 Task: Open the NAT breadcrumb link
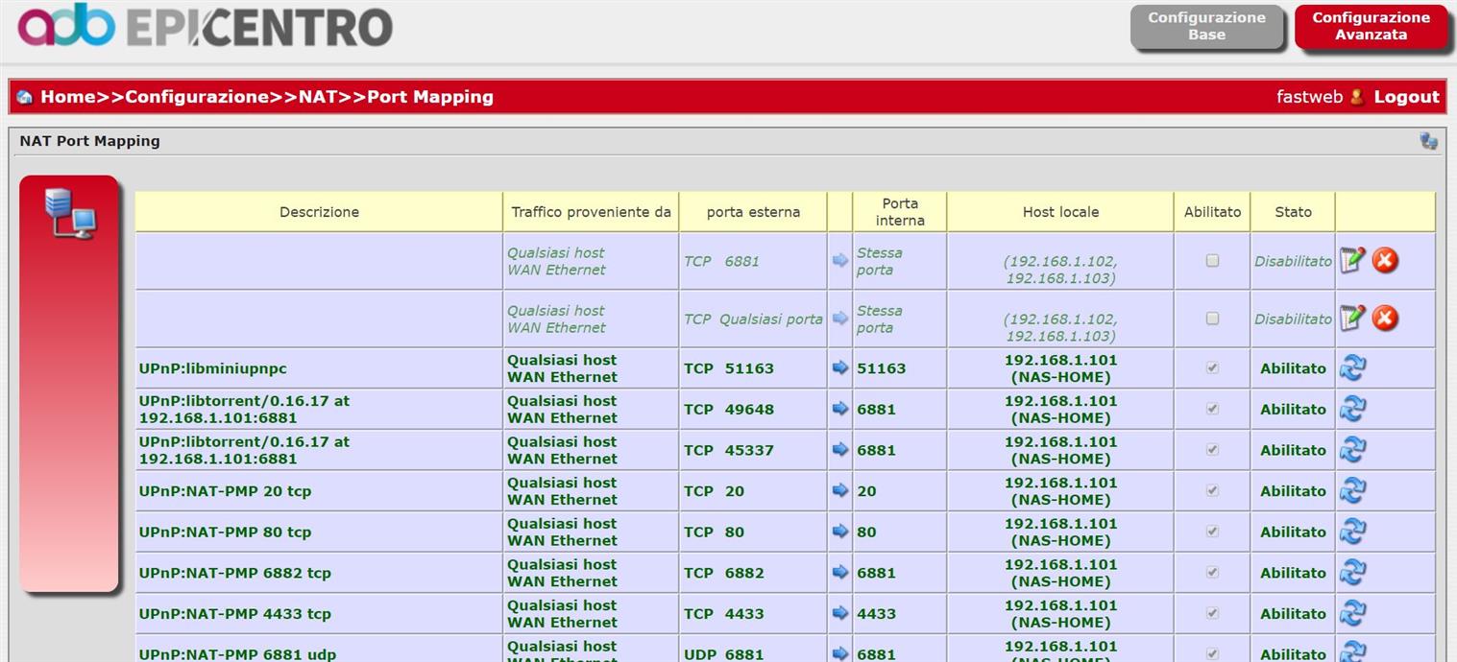(318, 97)
